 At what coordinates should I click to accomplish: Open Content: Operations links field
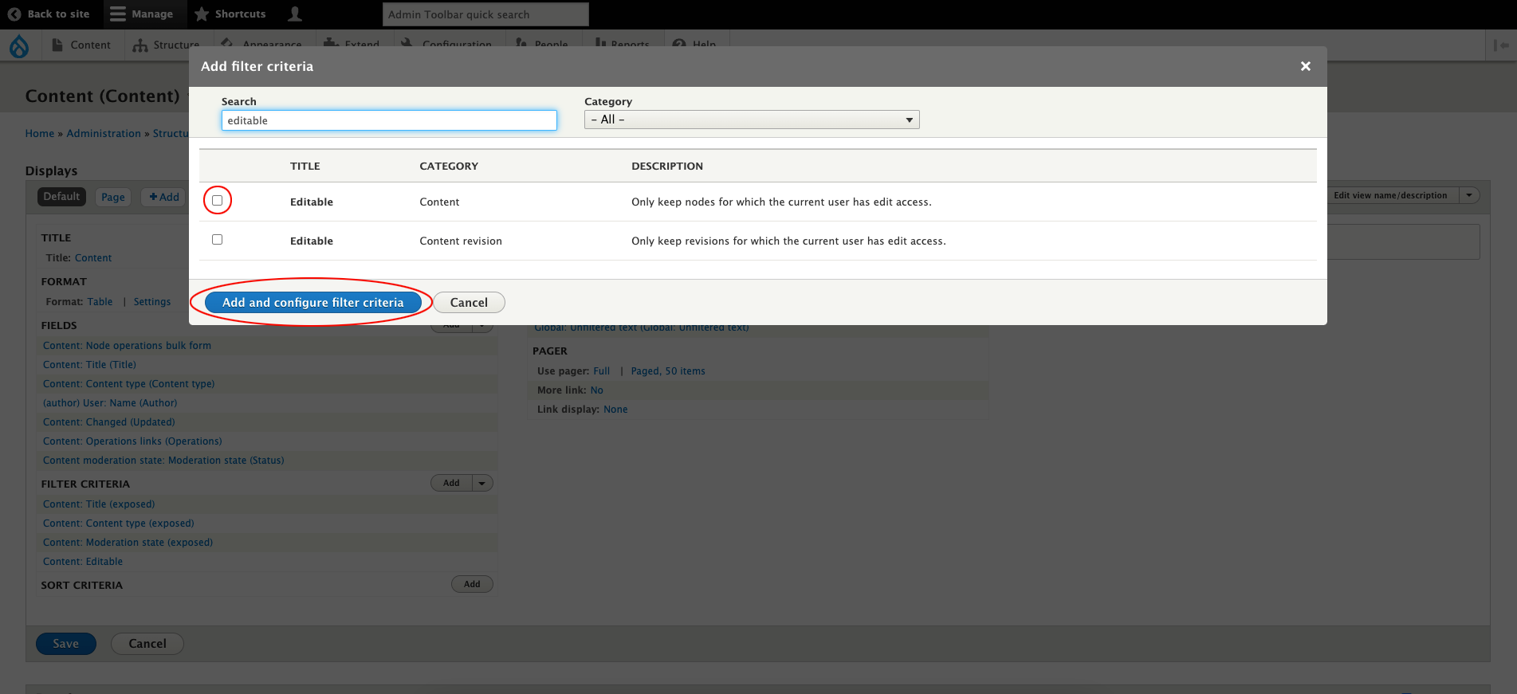(132, 441)
